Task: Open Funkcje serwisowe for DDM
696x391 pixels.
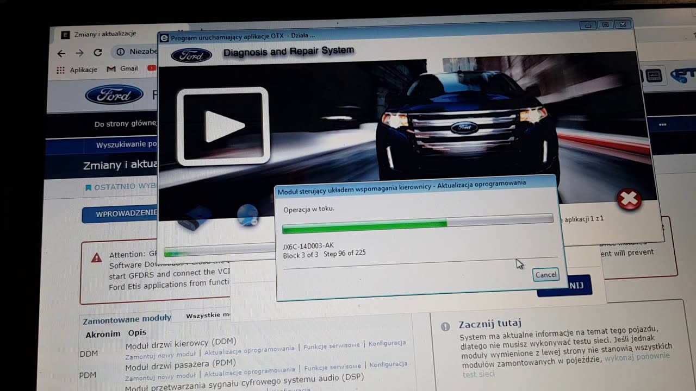Action: (332, 346)
